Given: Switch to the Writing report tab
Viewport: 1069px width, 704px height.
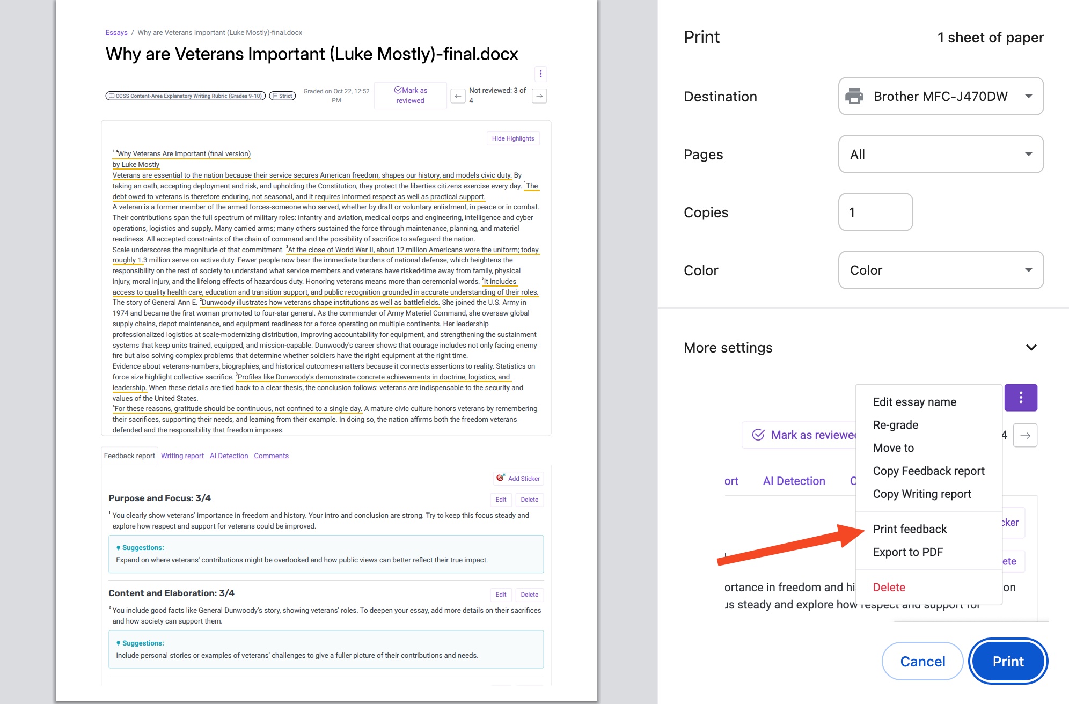Looking at the screenshot, I should pos(182,456).
